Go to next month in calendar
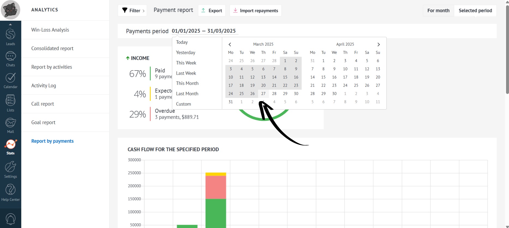The width and height of the screenshot is (509, 228). [379, 44]
